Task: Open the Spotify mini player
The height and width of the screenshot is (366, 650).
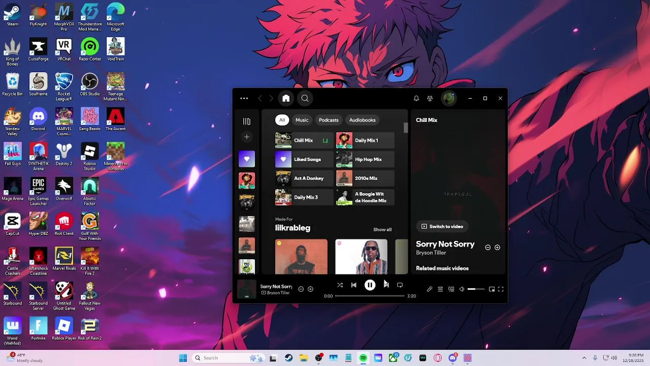Action: pyautogui.click(x=492, y=289)
